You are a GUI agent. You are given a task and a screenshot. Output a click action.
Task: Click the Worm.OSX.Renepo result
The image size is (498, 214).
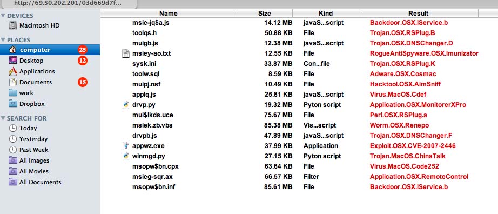[x=400, y=125]
